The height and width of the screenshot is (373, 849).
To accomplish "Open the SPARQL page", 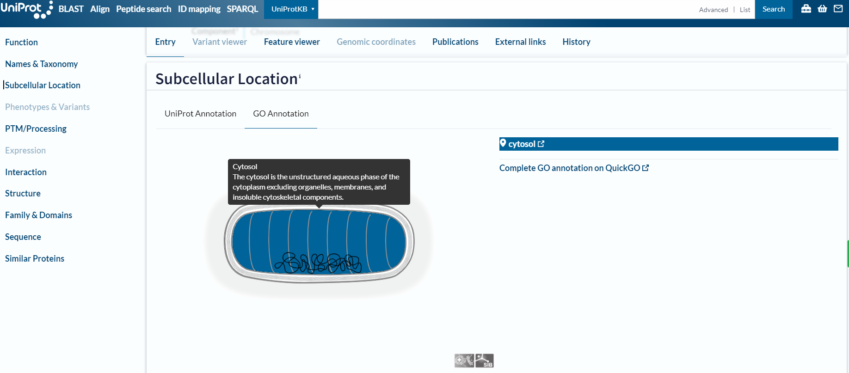I will (242, 9).
